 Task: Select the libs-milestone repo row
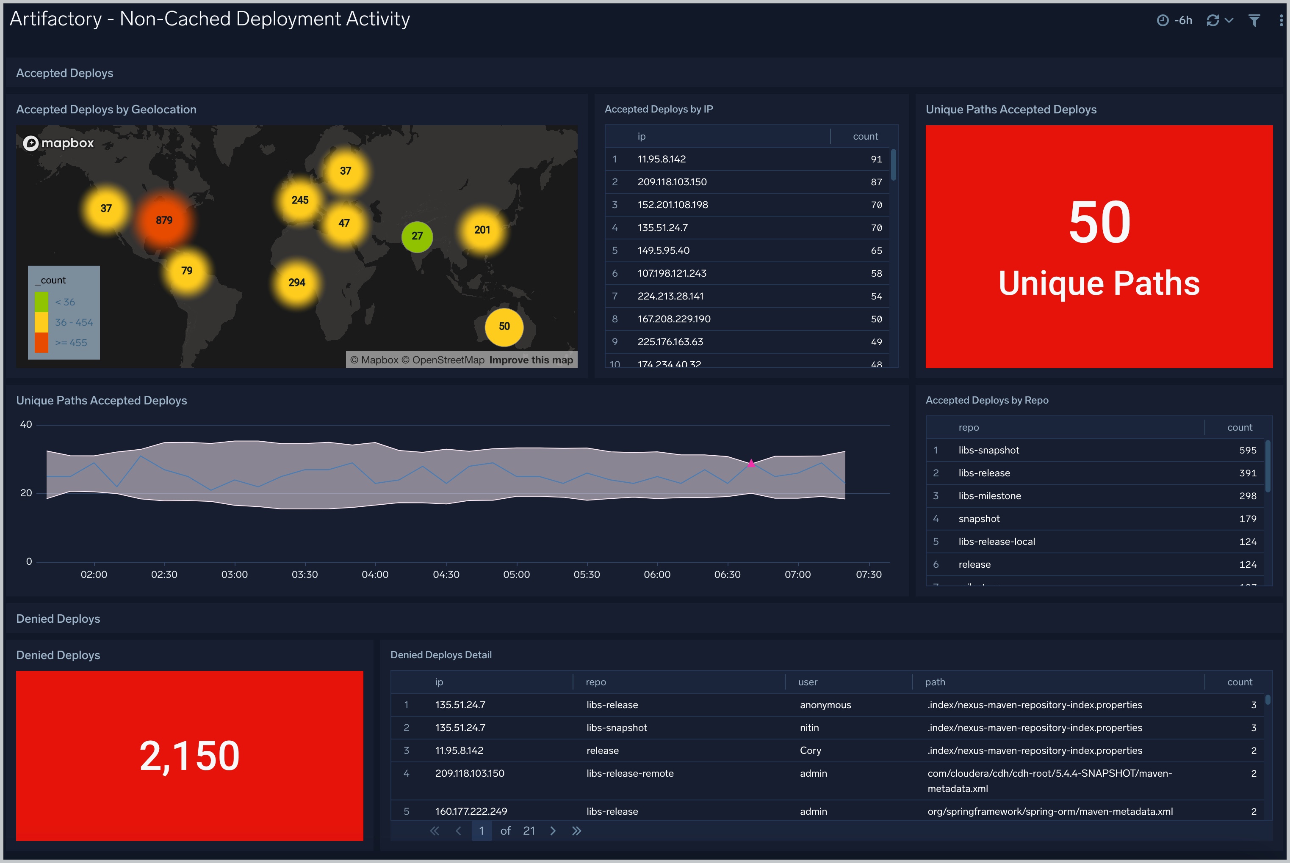tap(1095, 496)
